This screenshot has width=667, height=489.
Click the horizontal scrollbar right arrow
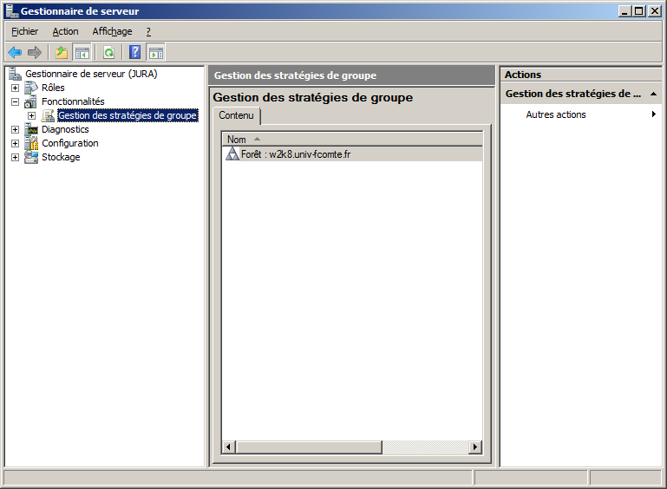pyautogui.click(x=474, y=447)
